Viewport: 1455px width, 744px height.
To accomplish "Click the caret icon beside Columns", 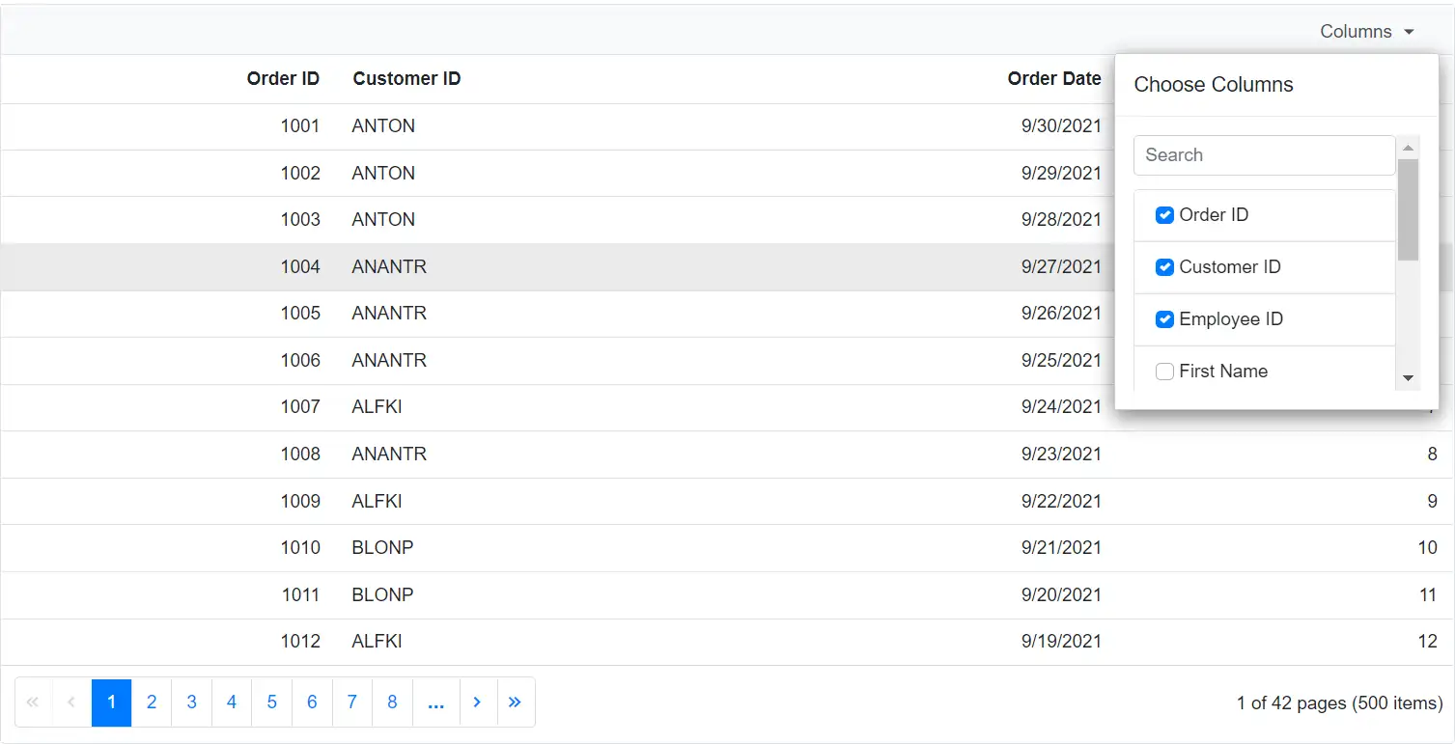I will (1409, 31).
